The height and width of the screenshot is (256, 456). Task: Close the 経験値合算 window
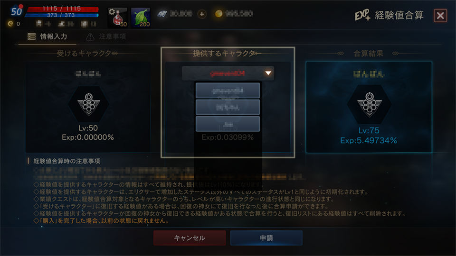(440, 15)
